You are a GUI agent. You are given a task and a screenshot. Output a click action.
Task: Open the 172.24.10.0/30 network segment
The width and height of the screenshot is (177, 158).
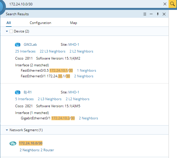click(31, 143)
